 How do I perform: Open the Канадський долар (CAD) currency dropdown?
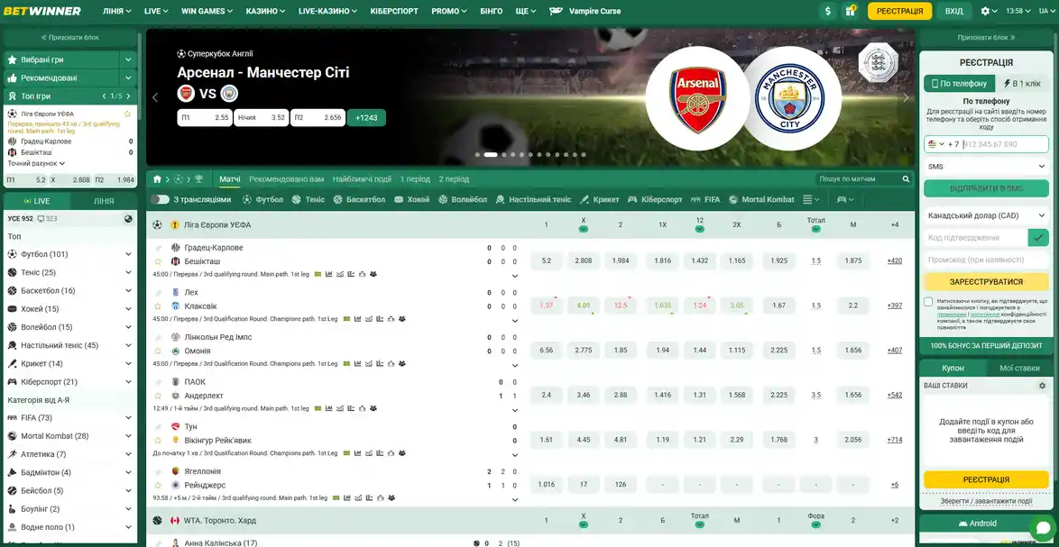tap(986, 216)
